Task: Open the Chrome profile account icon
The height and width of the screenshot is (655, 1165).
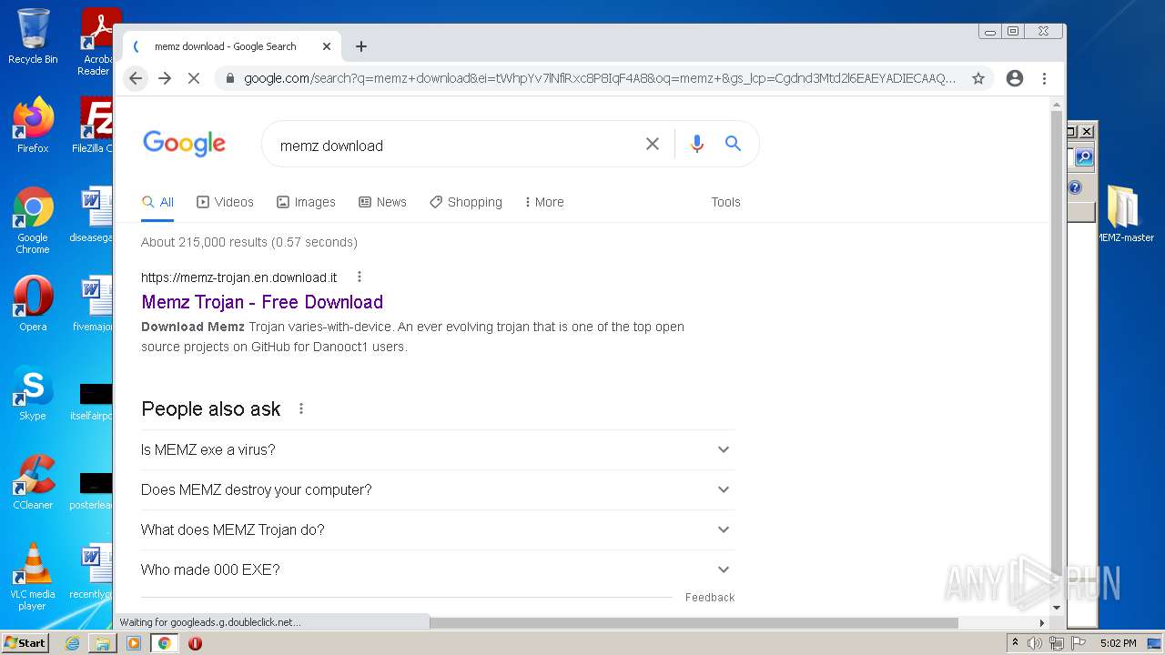Action: [1015, 78]
